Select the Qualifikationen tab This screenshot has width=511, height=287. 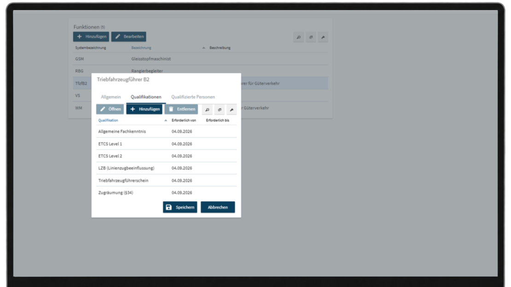pos(146,97)
